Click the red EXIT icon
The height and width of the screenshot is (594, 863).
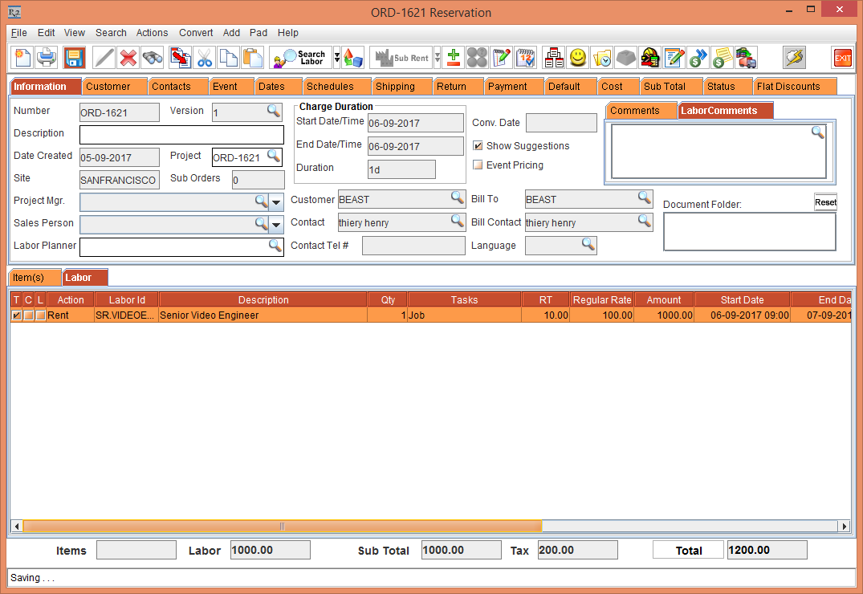(842, 58)
